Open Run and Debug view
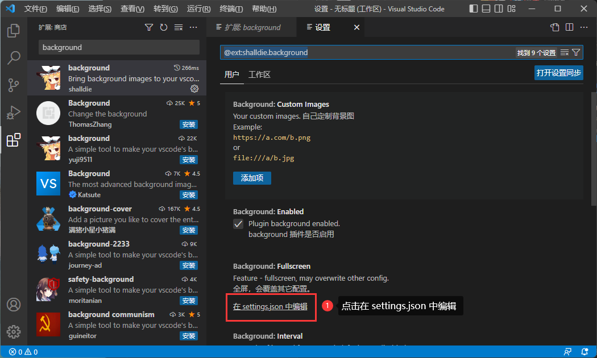Image resolution: width=597 pixels, height=358 pixels. (14, 113)
